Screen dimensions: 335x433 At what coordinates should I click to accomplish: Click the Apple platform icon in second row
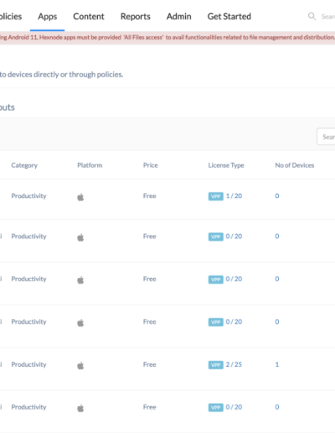pos(80,237)
